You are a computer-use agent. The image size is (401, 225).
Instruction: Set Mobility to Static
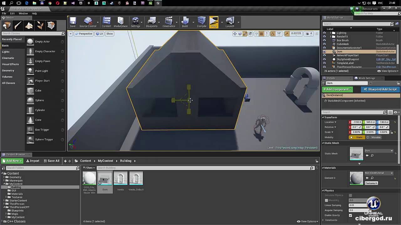pos(357,137)
